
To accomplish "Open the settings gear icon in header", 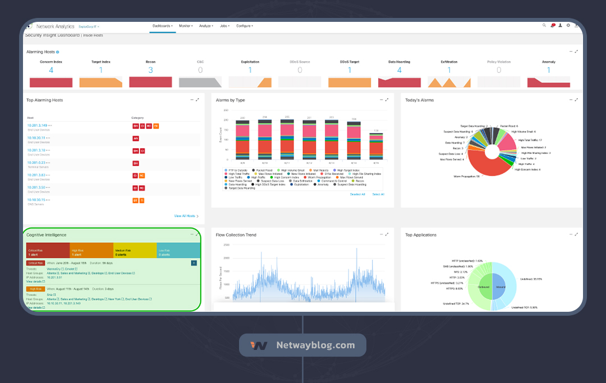I will (x=568, y=25).
